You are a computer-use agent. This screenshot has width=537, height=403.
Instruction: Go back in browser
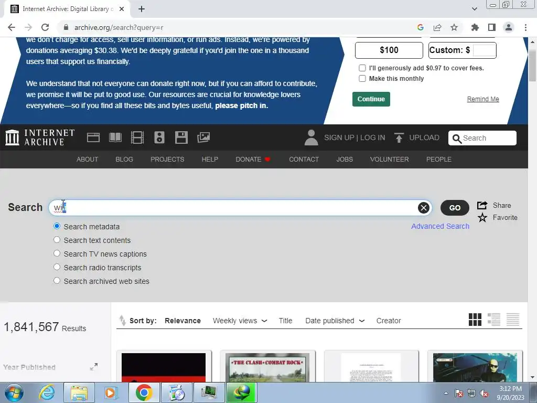pos(12,27)
